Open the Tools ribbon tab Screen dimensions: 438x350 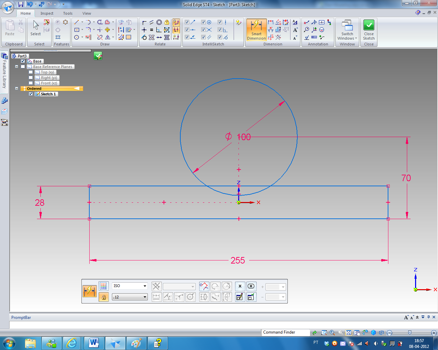click(x=67, y=13)
